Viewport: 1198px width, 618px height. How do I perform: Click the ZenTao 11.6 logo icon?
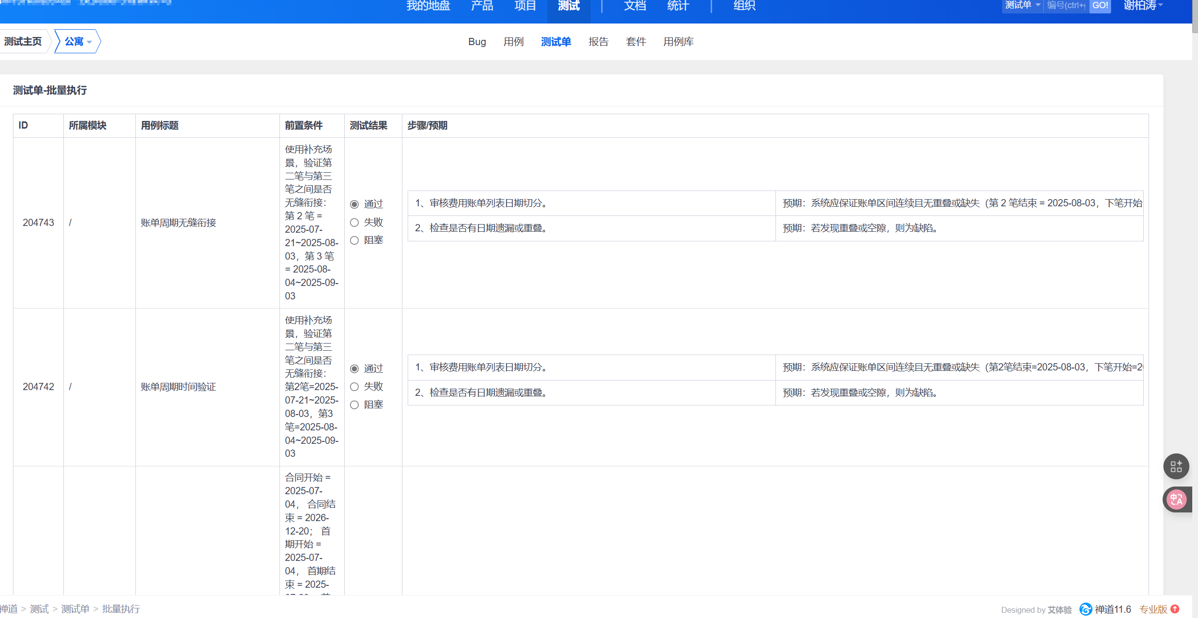click(1086, 609)
